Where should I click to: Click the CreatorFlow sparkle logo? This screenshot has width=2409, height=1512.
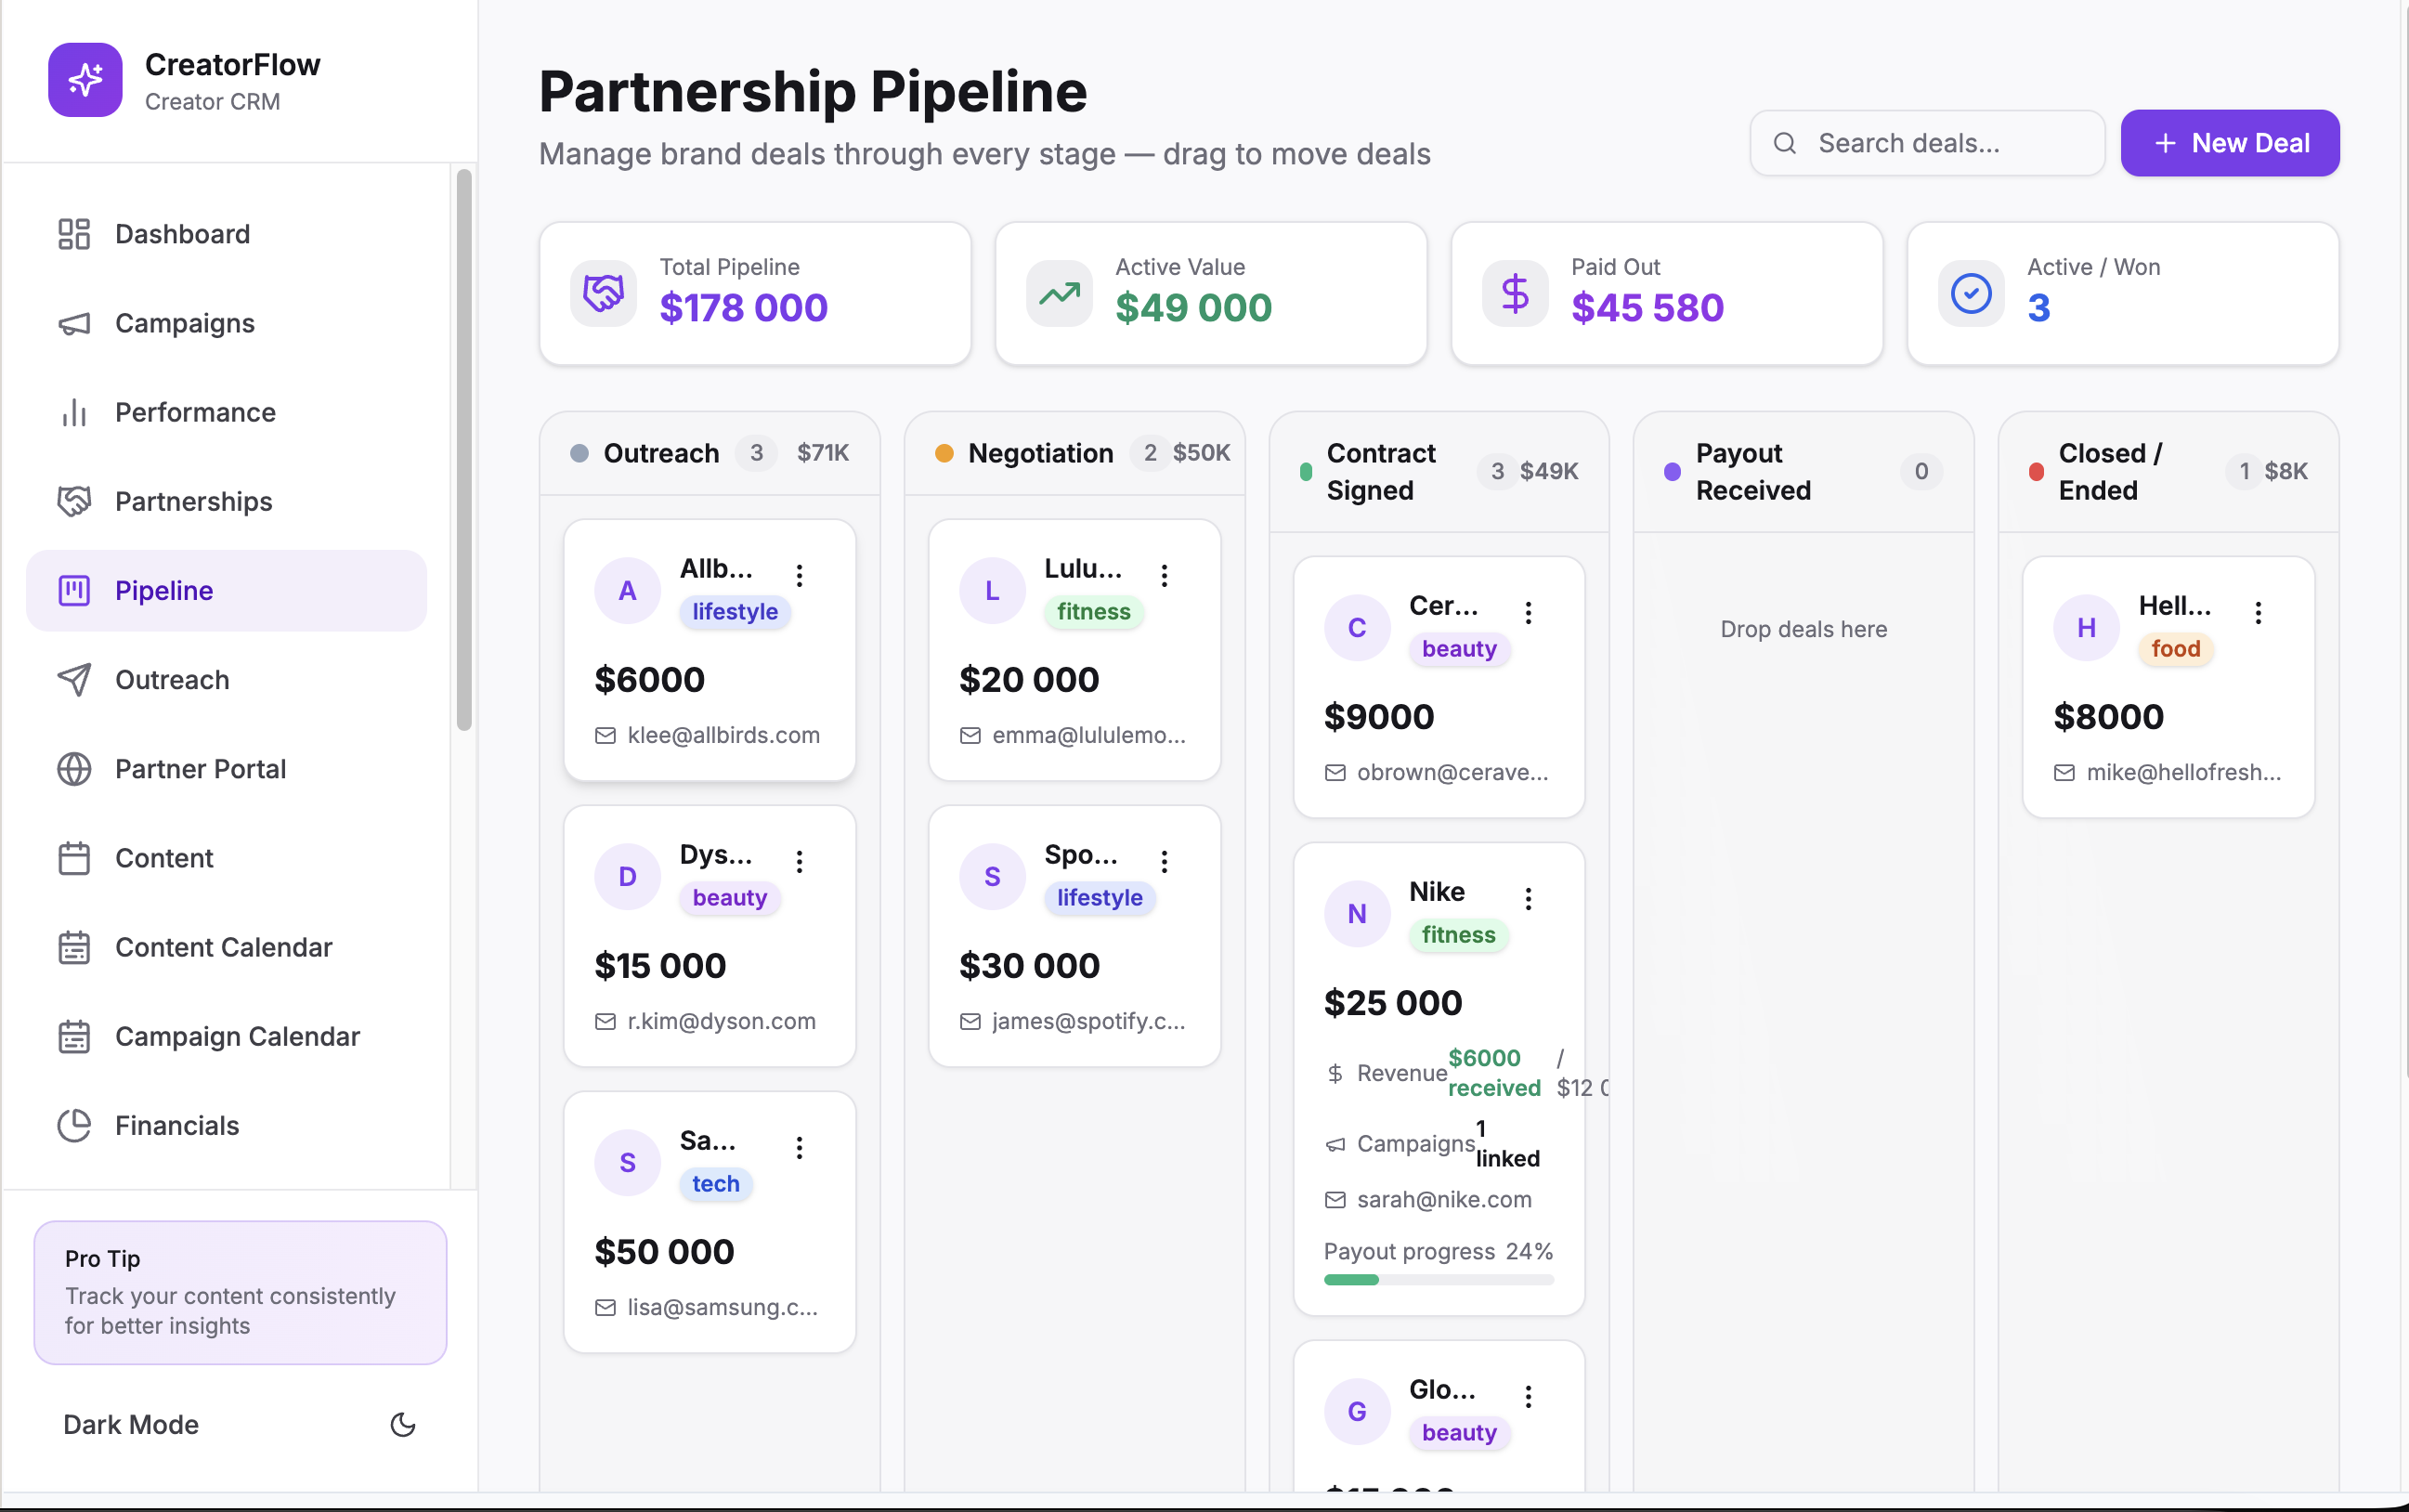(86, 80)
